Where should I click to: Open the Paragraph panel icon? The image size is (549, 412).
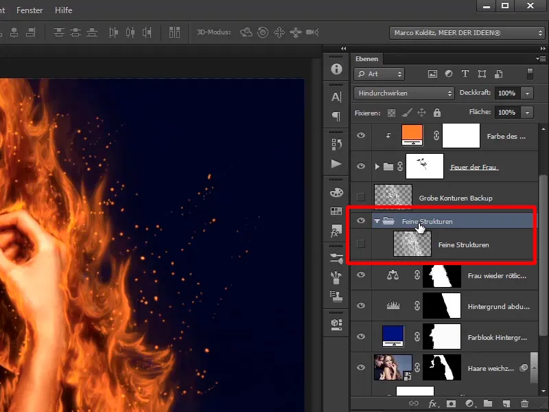pos(336,116)
